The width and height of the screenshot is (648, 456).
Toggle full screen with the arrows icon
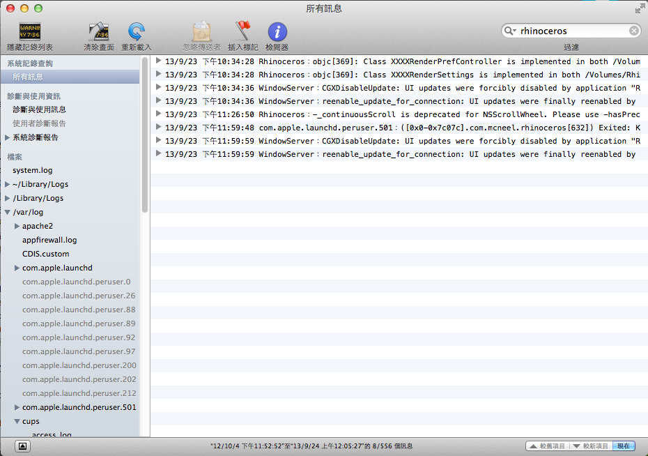640,8
